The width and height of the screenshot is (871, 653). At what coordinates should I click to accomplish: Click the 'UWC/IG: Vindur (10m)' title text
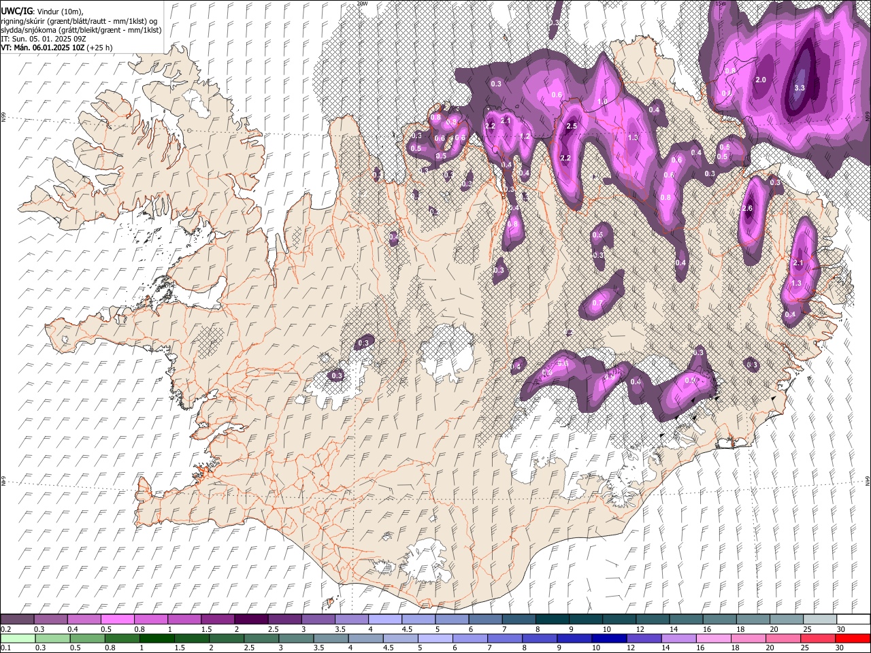pos(42,11)
